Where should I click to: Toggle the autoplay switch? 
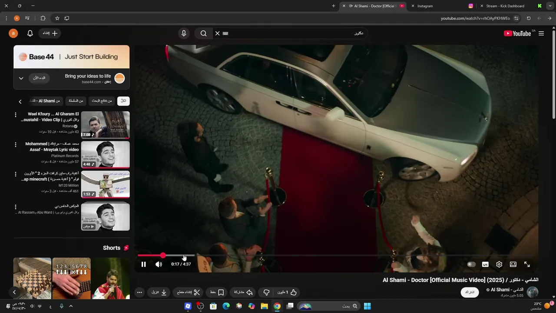point(471,264)
